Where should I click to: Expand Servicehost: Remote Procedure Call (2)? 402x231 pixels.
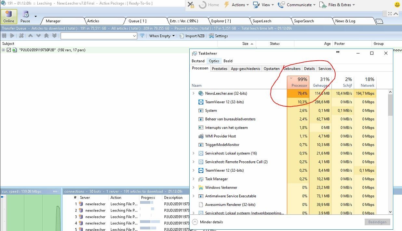tap(194, 162)
